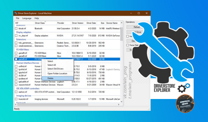Tick the selected gameflt.inf row checkbox
Viewport: 208px width, 122px height.
pyautogui.click(x=16, y=59)
